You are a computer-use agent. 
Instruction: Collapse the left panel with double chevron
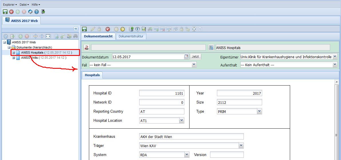pyautogui.click(x=76, y=29)
